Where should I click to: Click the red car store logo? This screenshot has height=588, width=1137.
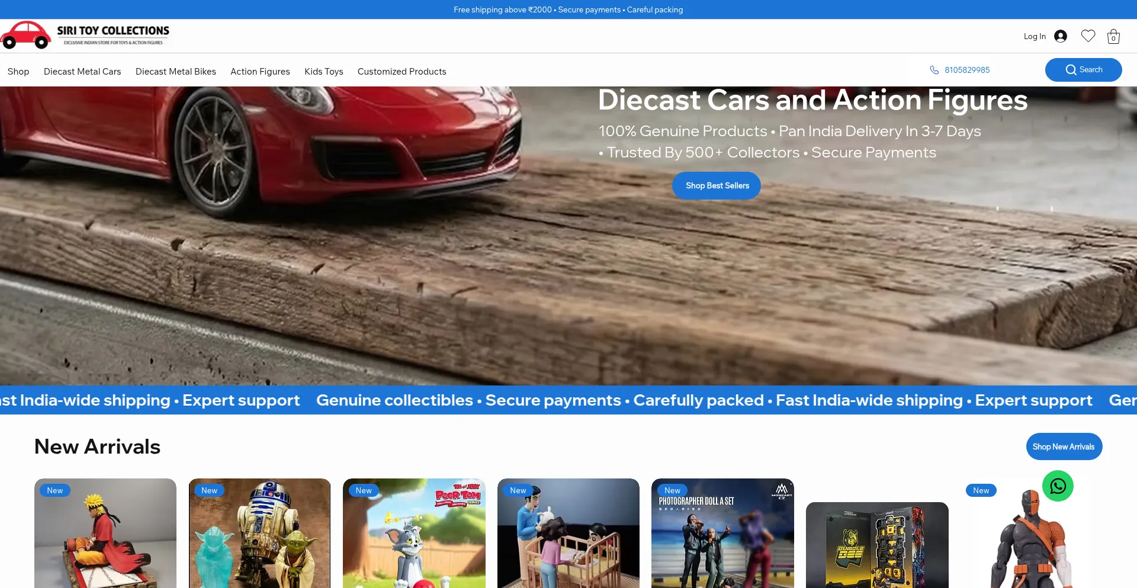coord(25,35)
